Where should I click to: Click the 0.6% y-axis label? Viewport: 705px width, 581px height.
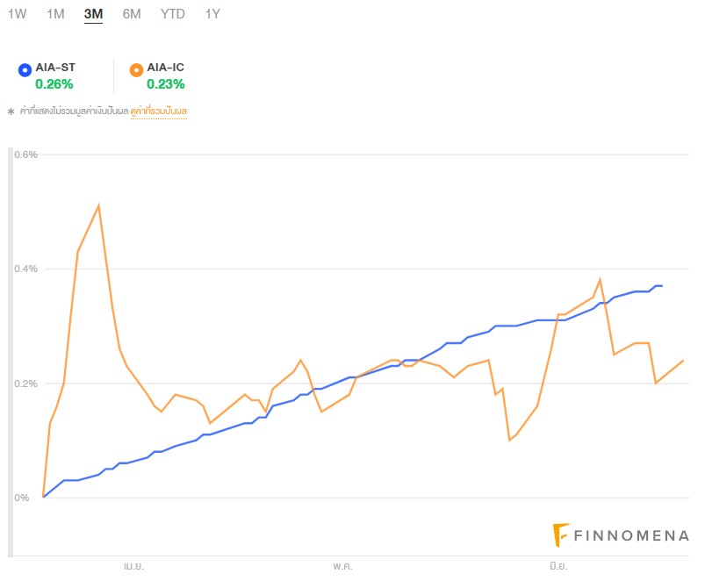tap(26, 155)
